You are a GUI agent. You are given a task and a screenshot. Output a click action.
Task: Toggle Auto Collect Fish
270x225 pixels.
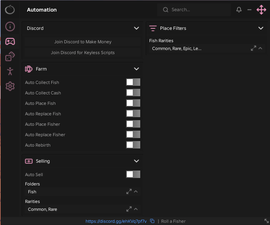click(x=133, y=82)
